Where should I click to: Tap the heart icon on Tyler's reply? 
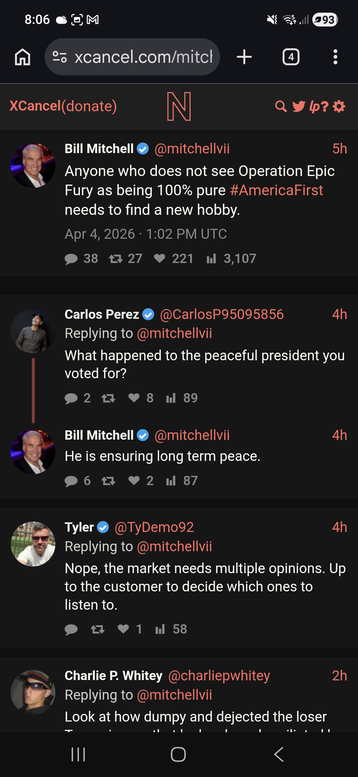point(123,629)
